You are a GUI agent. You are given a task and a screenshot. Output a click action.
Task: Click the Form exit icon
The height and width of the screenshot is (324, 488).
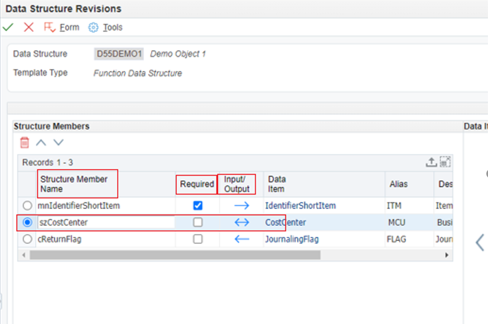point(49,26)
